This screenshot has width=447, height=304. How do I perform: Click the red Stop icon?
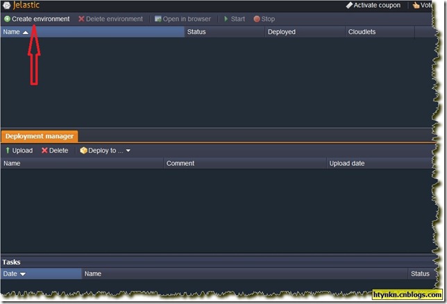(x=257, y=19)
